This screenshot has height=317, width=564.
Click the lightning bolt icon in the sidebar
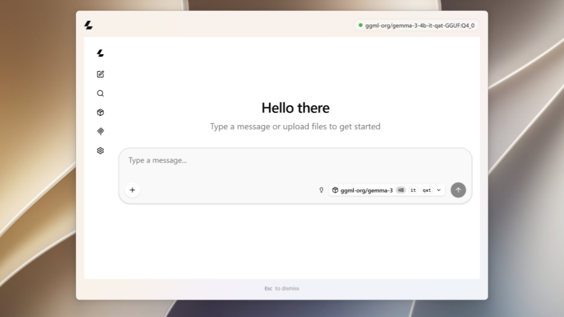[x=101, y=53]
